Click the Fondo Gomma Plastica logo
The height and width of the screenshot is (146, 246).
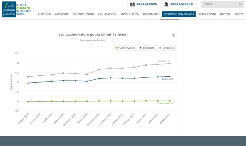[8, 10]
